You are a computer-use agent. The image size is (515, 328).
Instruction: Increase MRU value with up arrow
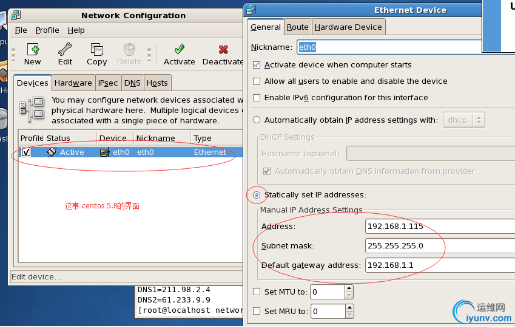pos(350,307)
